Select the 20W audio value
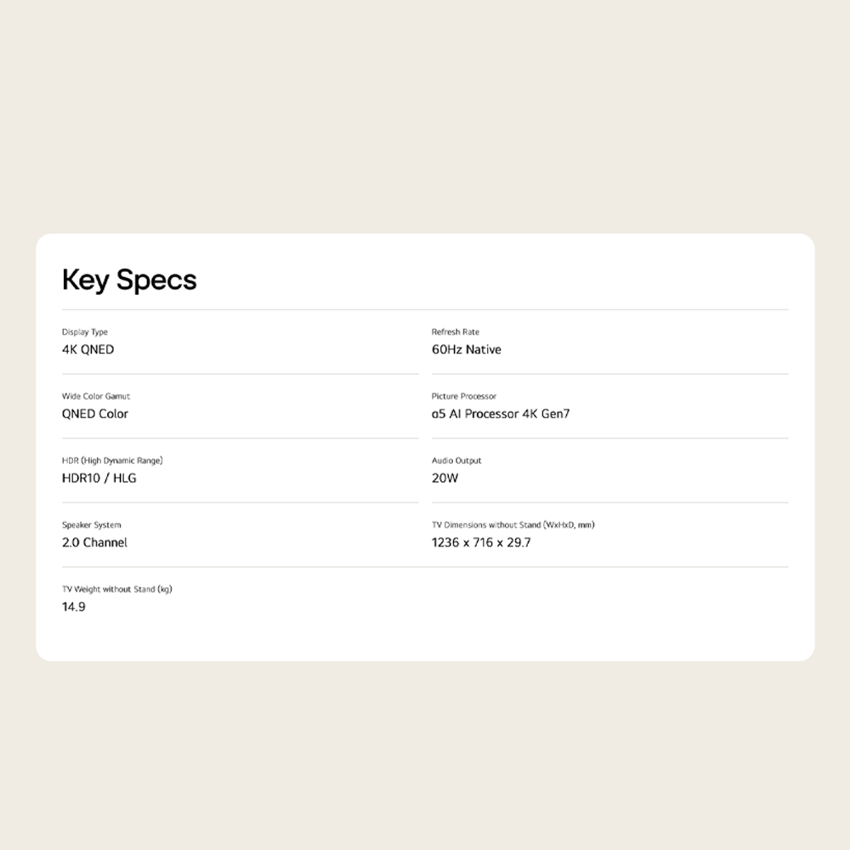The height and width of the screenshot is (850, 850). click(445, 479)
